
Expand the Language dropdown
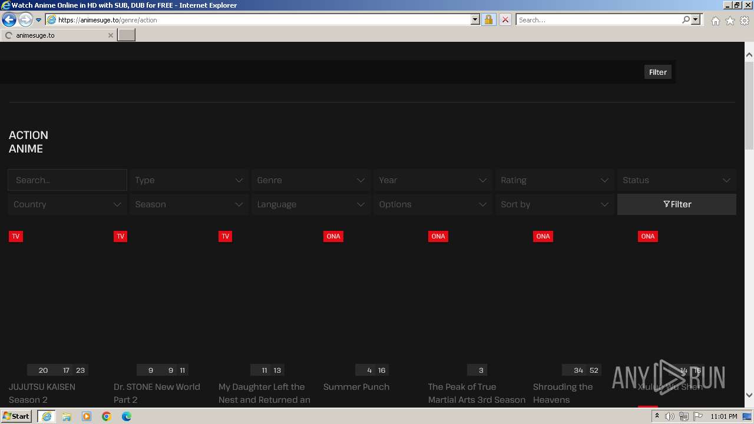(311, 204)
